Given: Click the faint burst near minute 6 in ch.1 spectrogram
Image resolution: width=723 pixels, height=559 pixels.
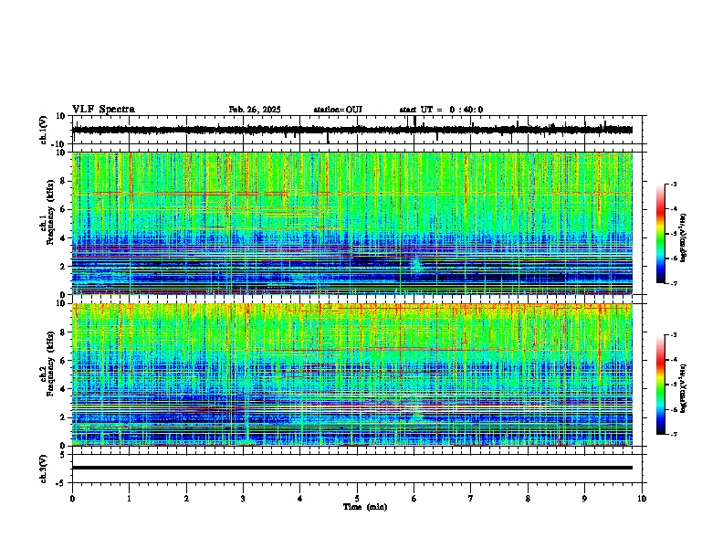Looking at the screenshot, I should point(416,266).
